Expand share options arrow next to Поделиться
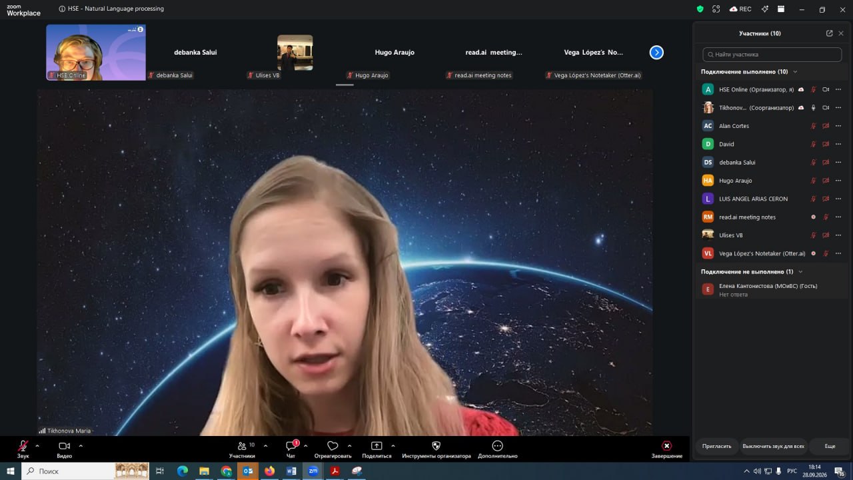This screenshot has height=480, width=853. (x=393, y=445)
